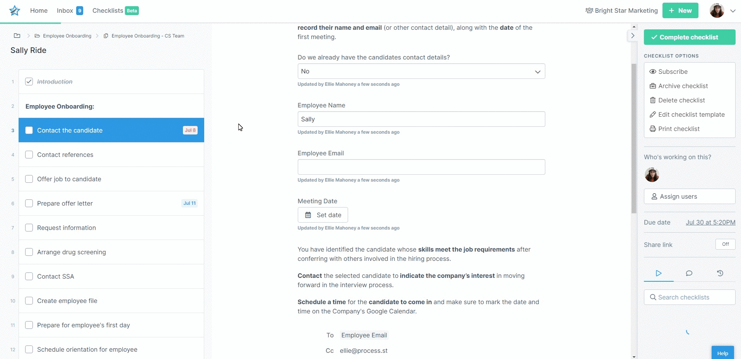This screenshot has height=359, width=741.
Task: Click the Jul 30 due date link
Action: tap(710, 222)
